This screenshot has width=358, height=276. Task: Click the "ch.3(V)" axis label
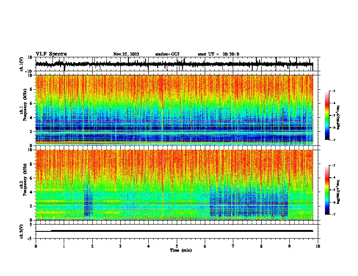22,231
